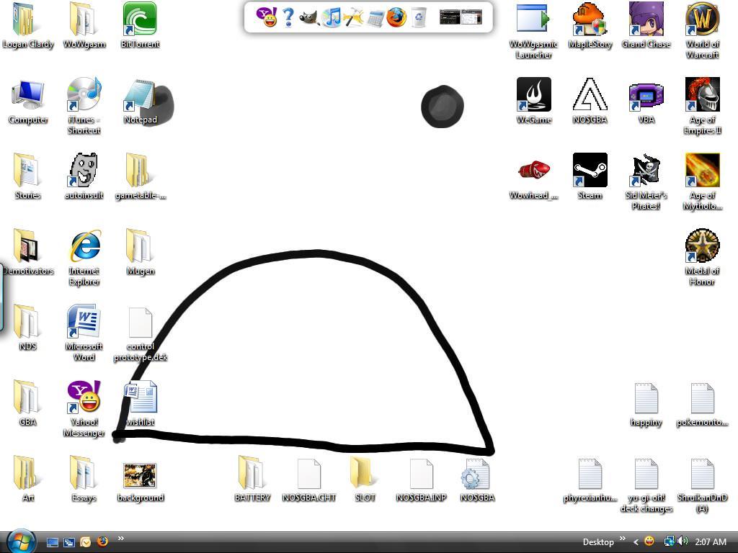Image resolution: width=738 pixels, height=553 pixels.
Task: Open Yahoo Messenger from the top dock
Action: point(267,17)
